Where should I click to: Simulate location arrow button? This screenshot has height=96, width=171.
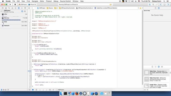pos(53,90)
